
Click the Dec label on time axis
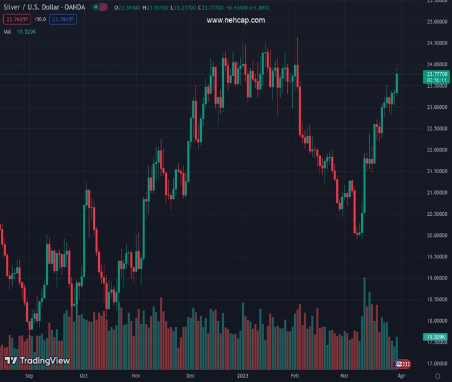pos(190,376)
